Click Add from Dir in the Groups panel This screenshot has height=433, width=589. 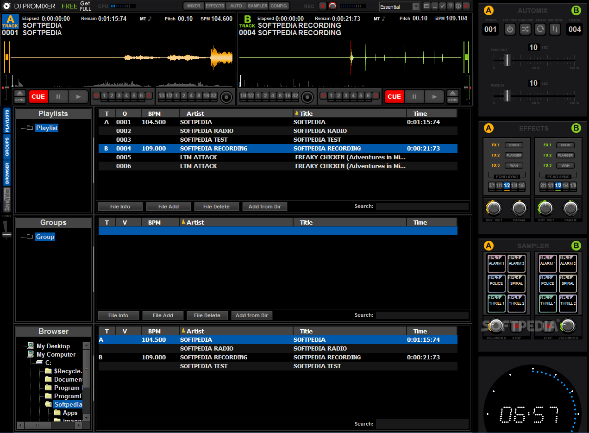click(252, 315)
